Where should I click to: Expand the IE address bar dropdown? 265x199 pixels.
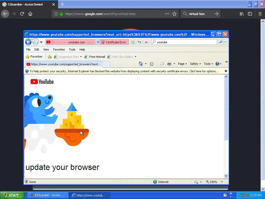click(x=98, y=42)
